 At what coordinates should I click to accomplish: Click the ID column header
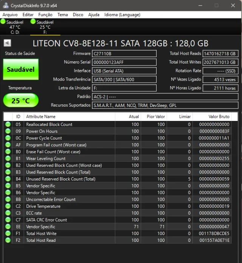pyautogui.click(x=18, y=116)
